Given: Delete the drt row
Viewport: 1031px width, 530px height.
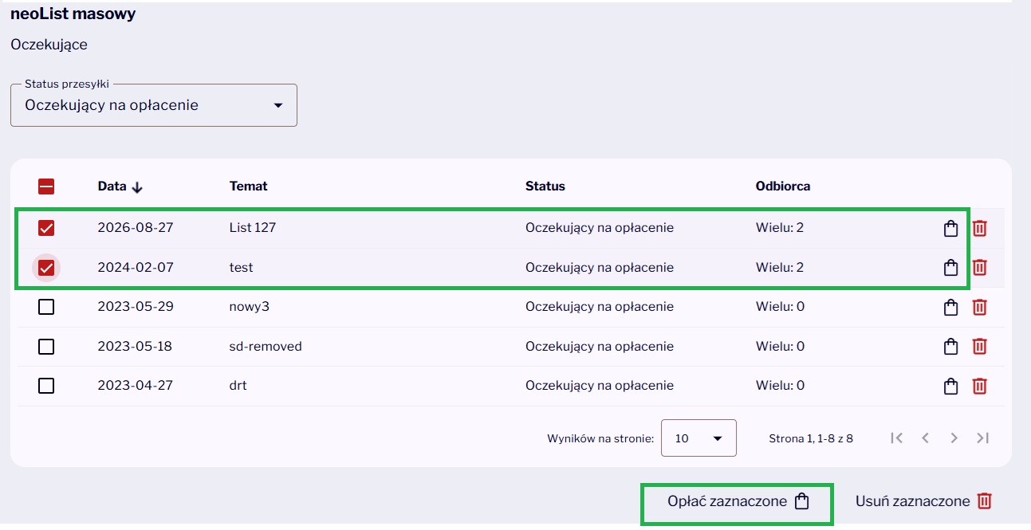Looking at the screenshot, I should pyautogui.click(x=980, y=386).
